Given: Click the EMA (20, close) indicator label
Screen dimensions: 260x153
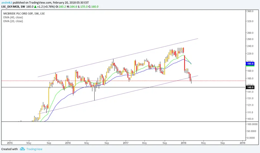Looking at the screenshot, I should click(x=13, y=21).
